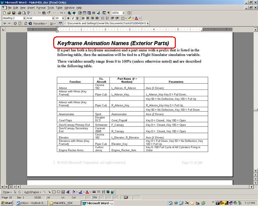
Task: Click the Search the Web icon
Action: tap(30, 23)
